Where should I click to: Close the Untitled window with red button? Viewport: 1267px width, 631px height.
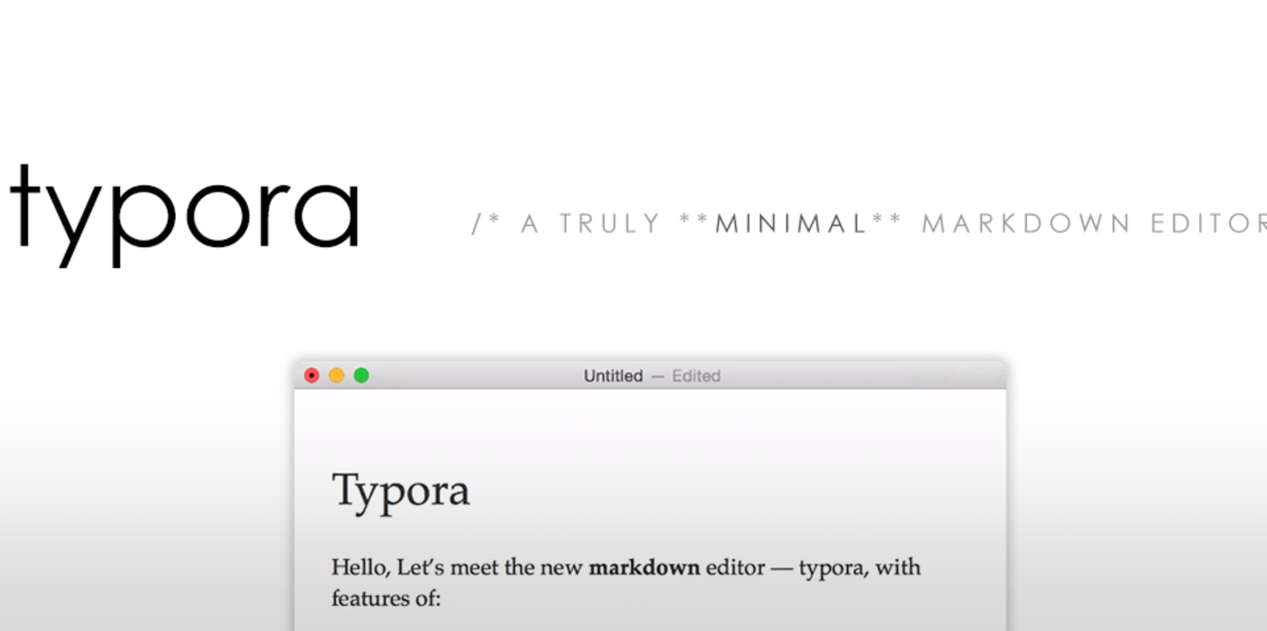(x=311, y=375)
